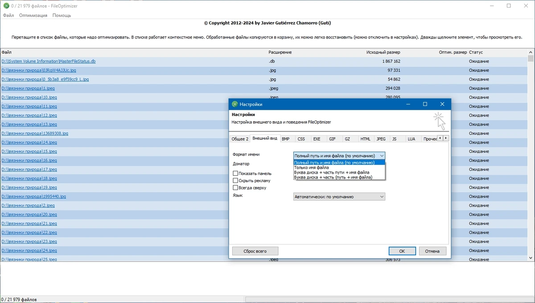Click the file list scrollbar down arrow
This screenshot has width=535, height=303.
pyautogui.click(x=531, y=258)
